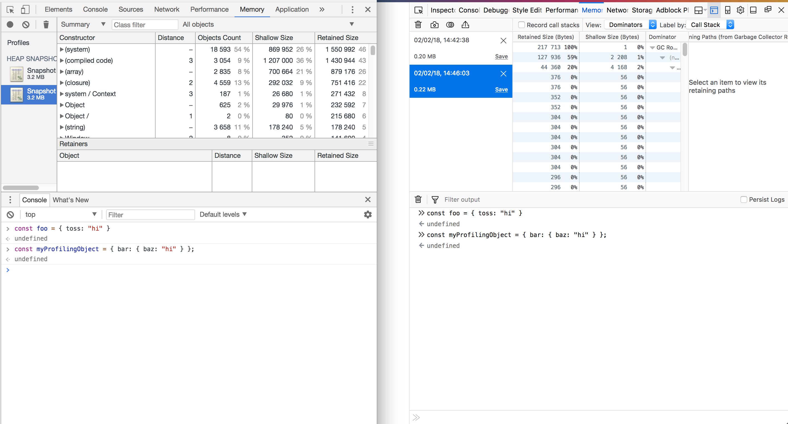Enable the Persist Logs checkbox
The height and width of the screenshot is (424, 788).
point(744,199)
